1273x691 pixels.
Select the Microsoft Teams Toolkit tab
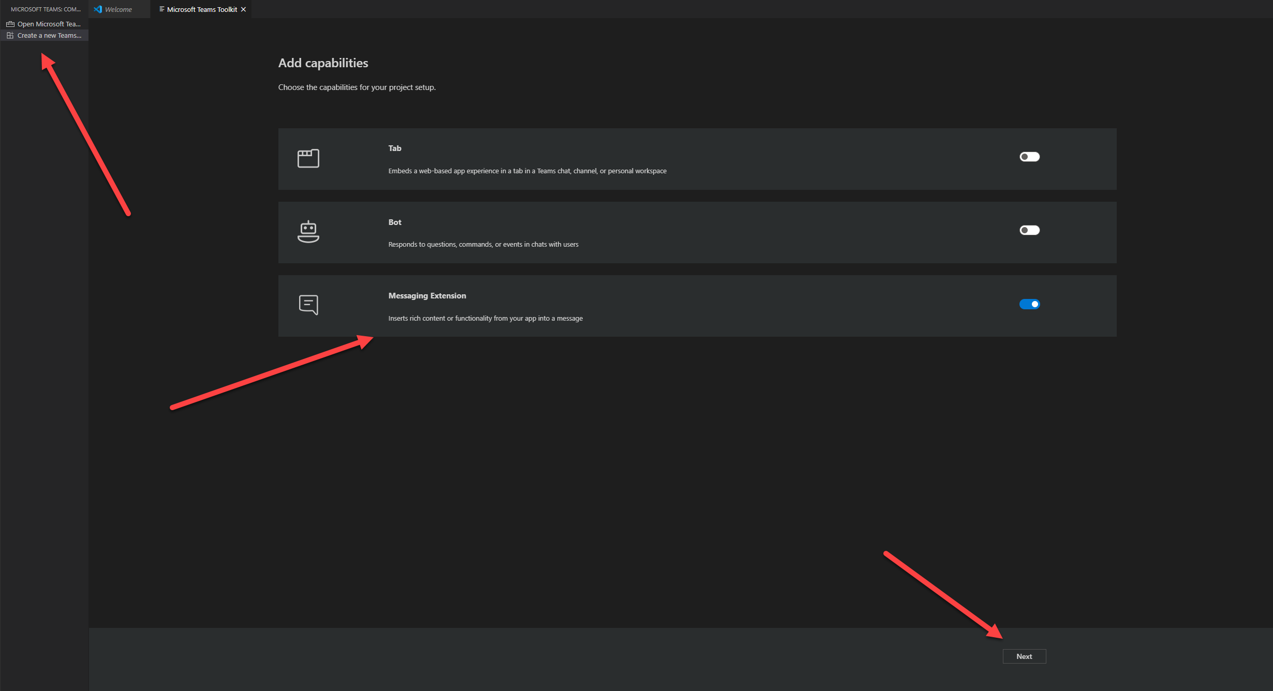(x=202, y=9)
